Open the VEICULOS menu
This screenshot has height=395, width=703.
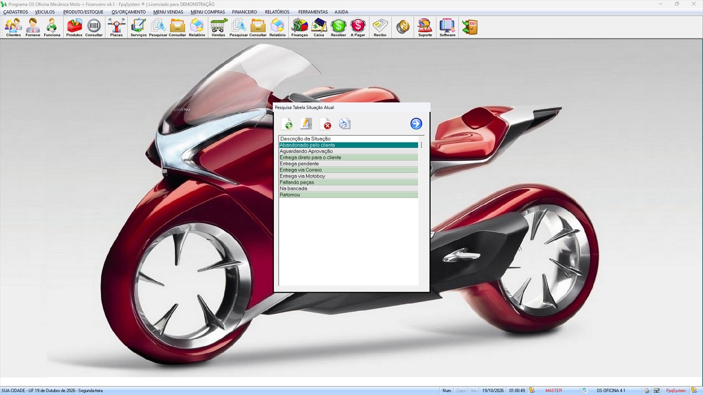(45, 12)
